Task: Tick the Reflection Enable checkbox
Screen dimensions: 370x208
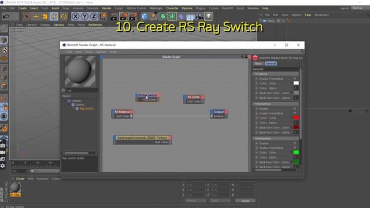Action: pyautogui.click(x=295, y=109)
